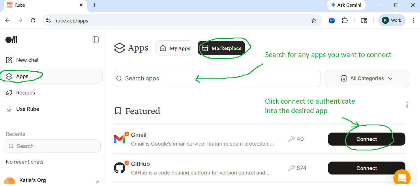Click the tab search icon in toolbar
The height and width of the screenshot is (186, 420).
coord(364,21)
